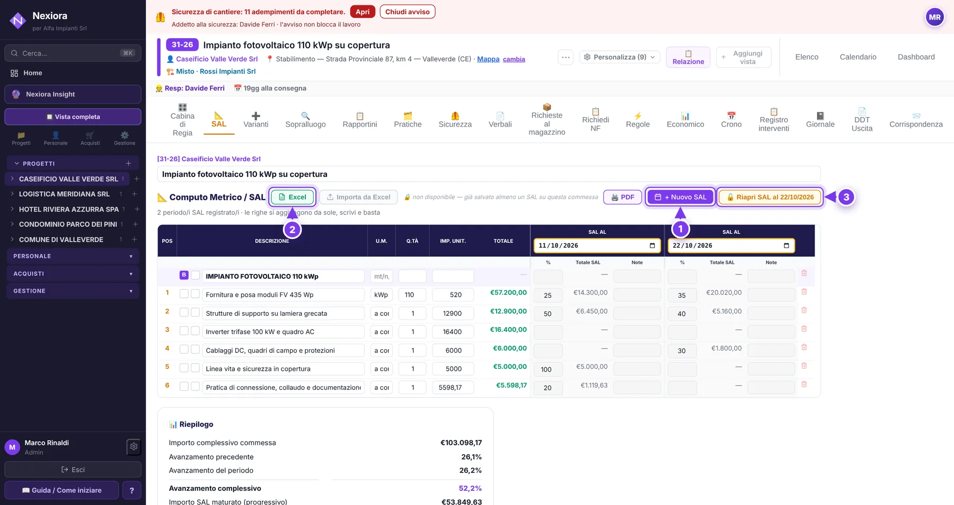This screenshot has height=505, width=954.
Task: Switch to the Sicurezza tab
Action: 455,120
